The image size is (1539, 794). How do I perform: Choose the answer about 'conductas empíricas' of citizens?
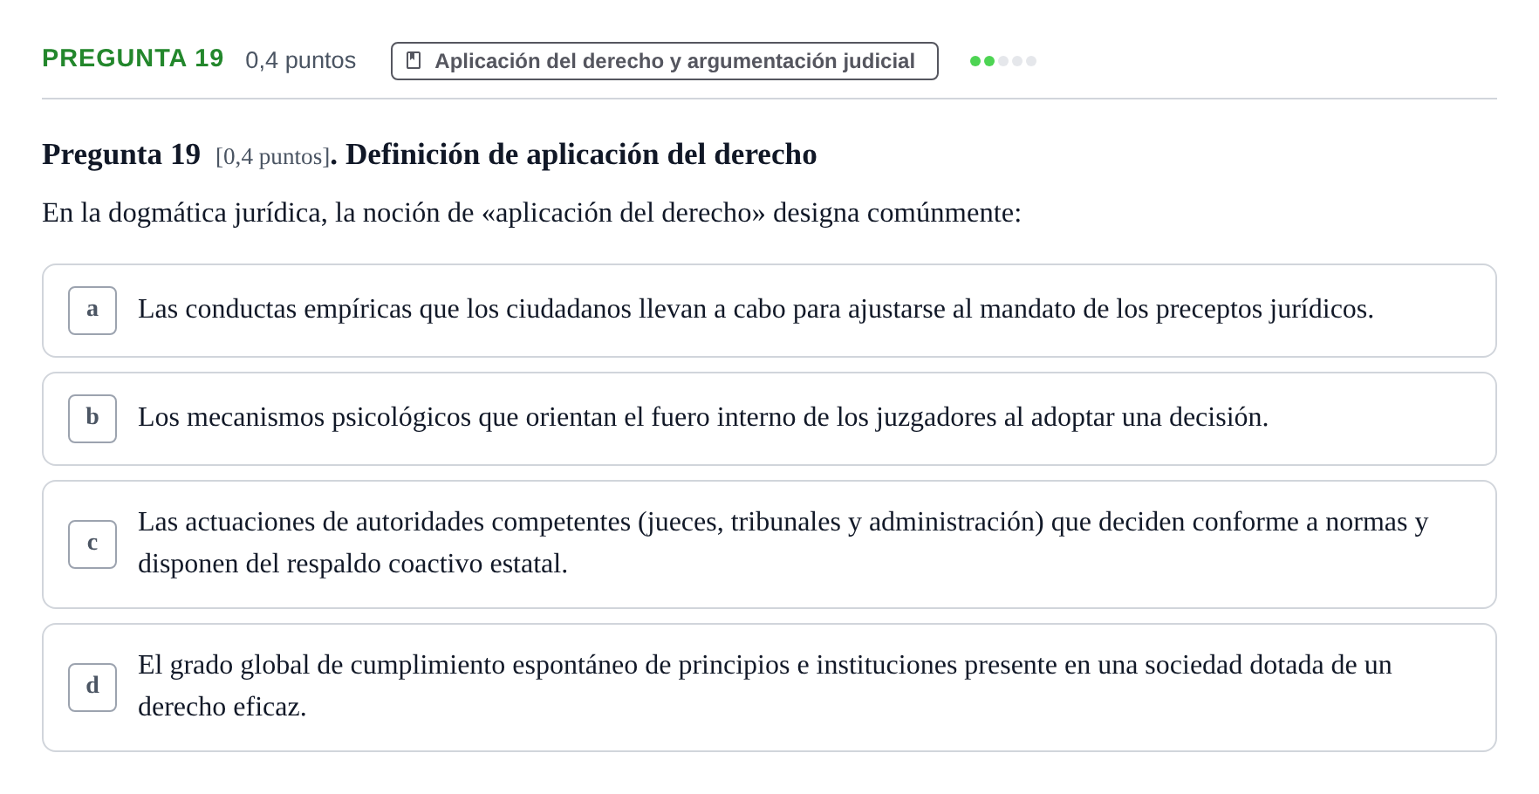769,311
